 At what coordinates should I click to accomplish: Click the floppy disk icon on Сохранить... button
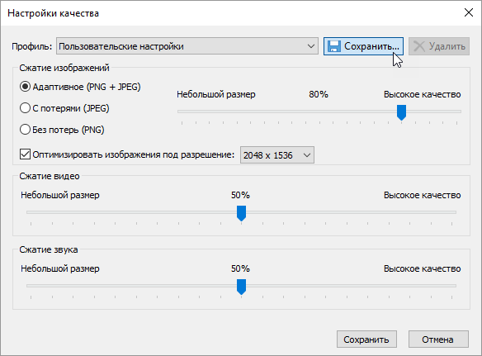[333, 46]
